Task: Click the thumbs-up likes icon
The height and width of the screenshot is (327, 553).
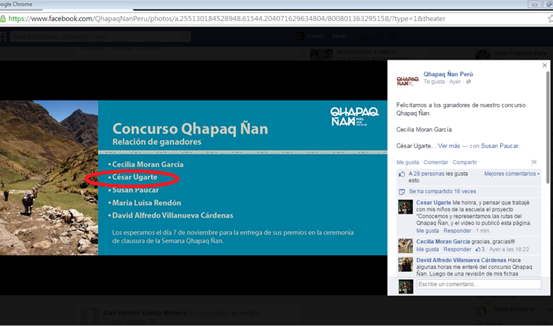Action: (402, 174)
